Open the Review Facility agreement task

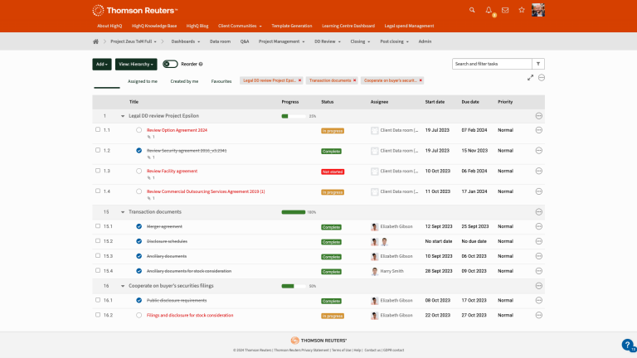coord(172,171)
